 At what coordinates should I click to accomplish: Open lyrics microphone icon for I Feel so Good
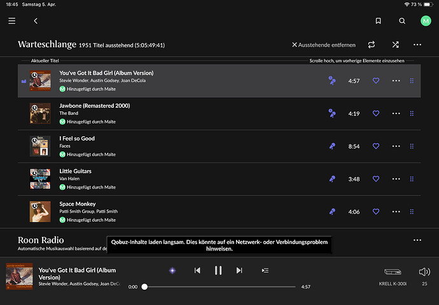point(332,146)
